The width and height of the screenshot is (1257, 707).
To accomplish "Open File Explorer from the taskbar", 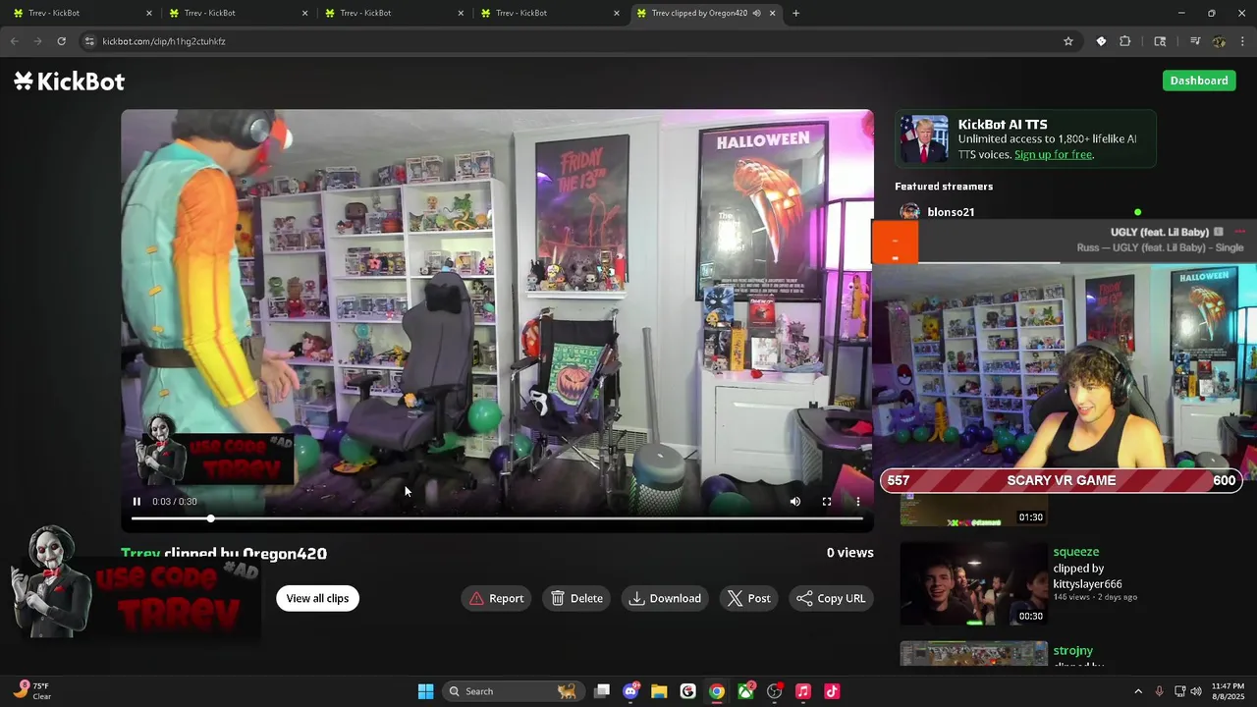I will (659, 691).
